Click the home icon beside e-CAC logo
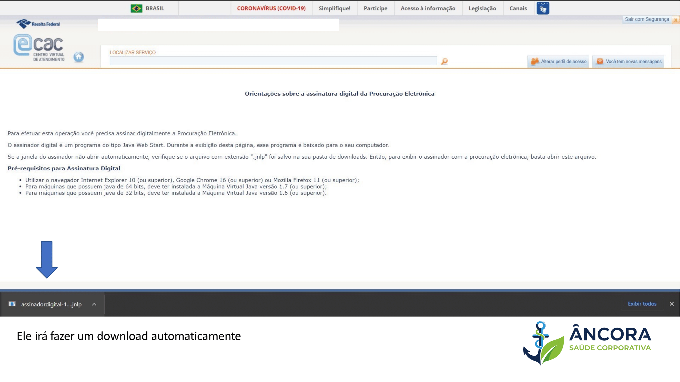Image resolution: width=680 pixels, height=382 pixels. tap(79, 57)
